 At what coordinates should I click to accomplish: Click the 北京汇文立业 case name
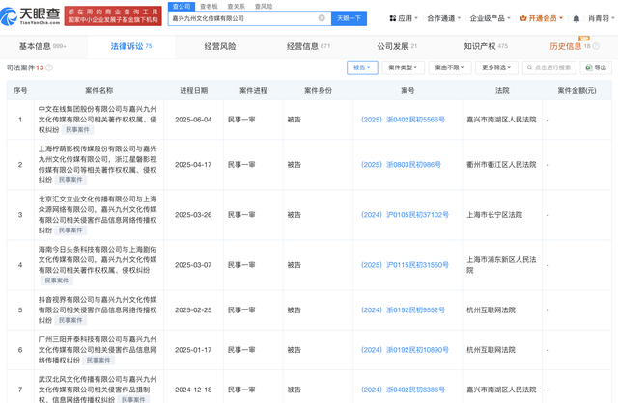(x=98, y=215)
